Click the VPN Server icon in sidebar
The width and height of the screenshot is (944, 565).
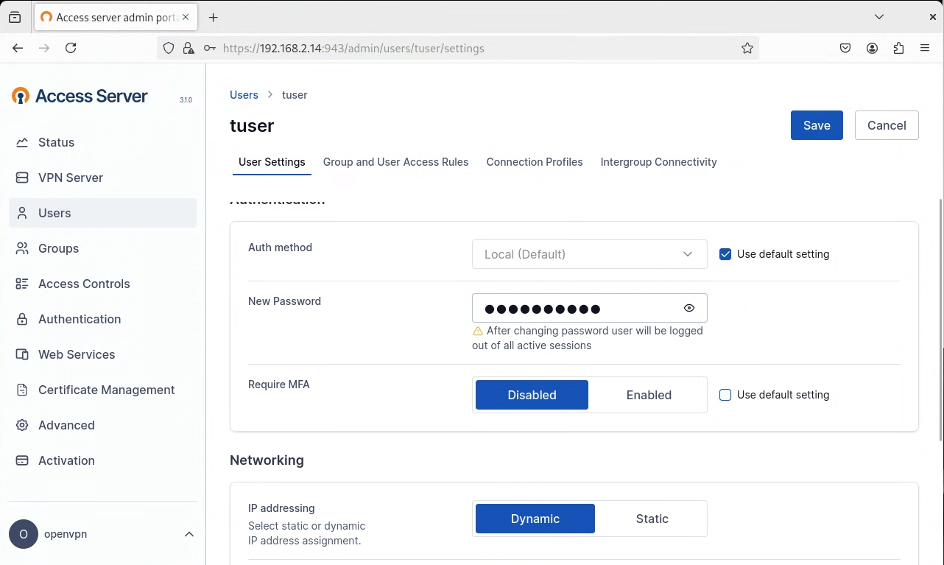pos(22,178)
